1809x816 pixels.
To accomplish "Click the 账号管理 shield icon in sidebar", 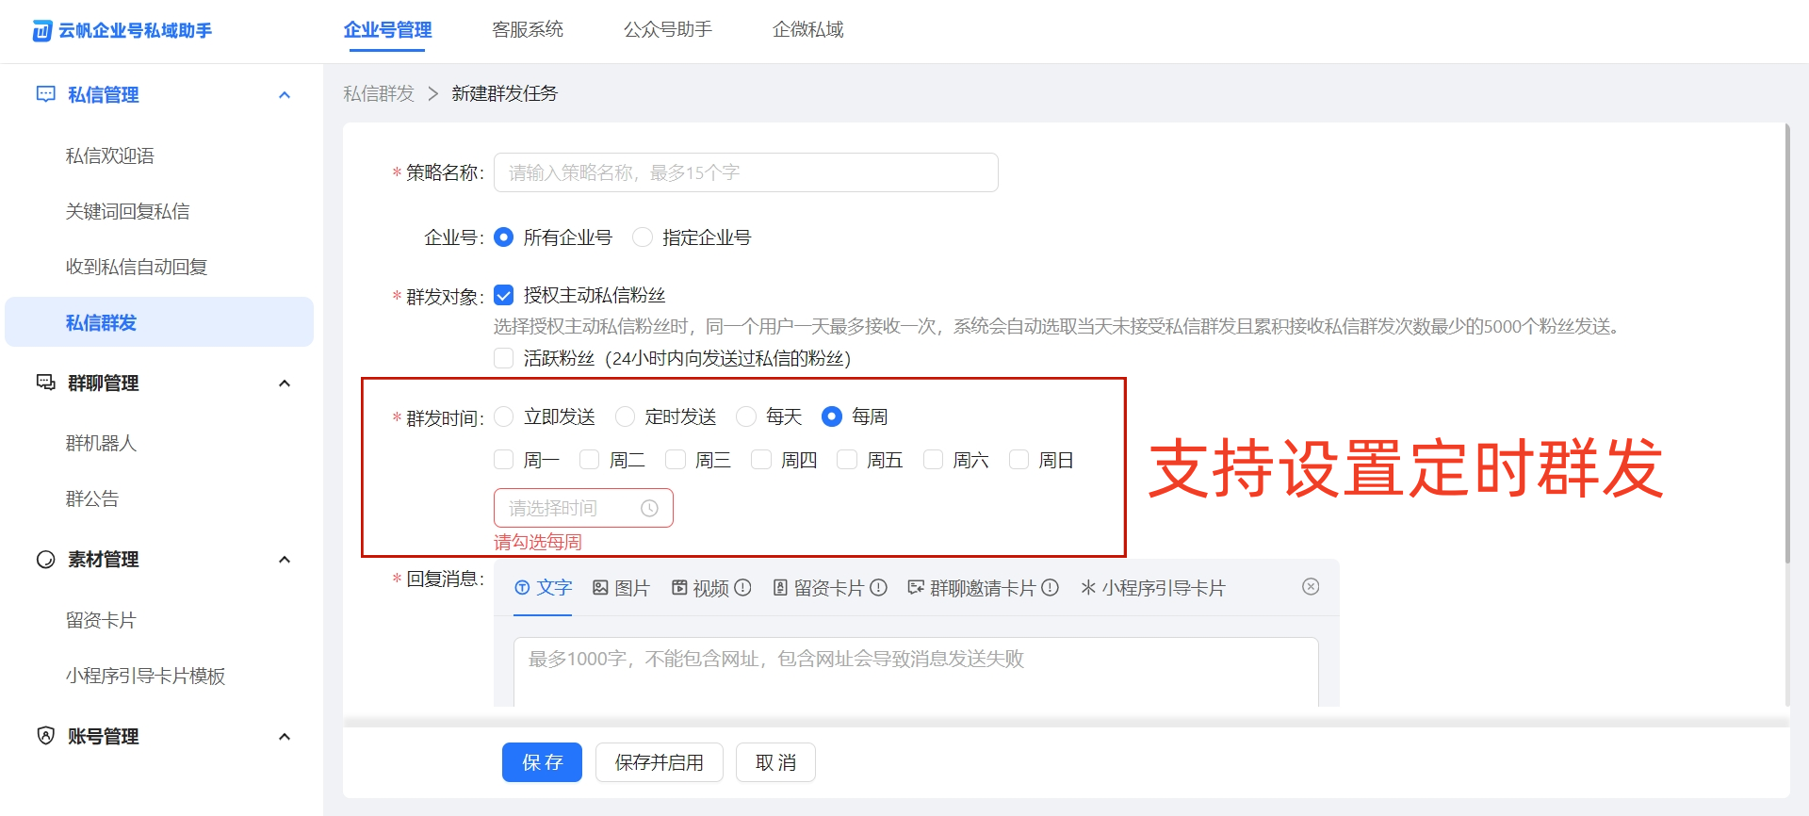I will 45,736.
